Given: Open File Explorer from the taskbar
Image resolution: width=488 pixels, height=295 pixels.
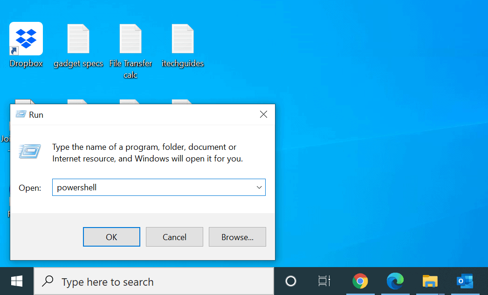Looking at the screenshot, I should 430,281.
